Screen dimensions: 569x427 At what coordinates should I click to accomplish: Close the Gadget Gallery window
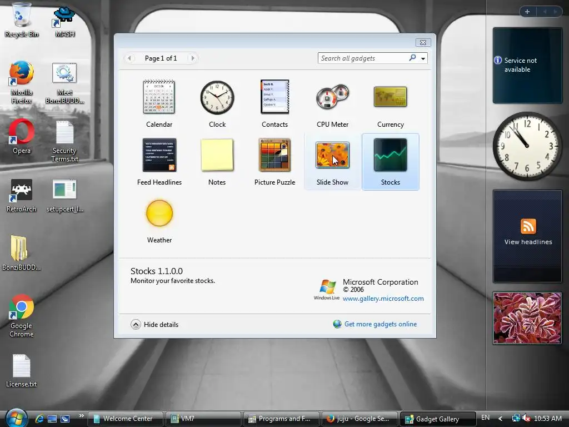(x=423, y=42)
